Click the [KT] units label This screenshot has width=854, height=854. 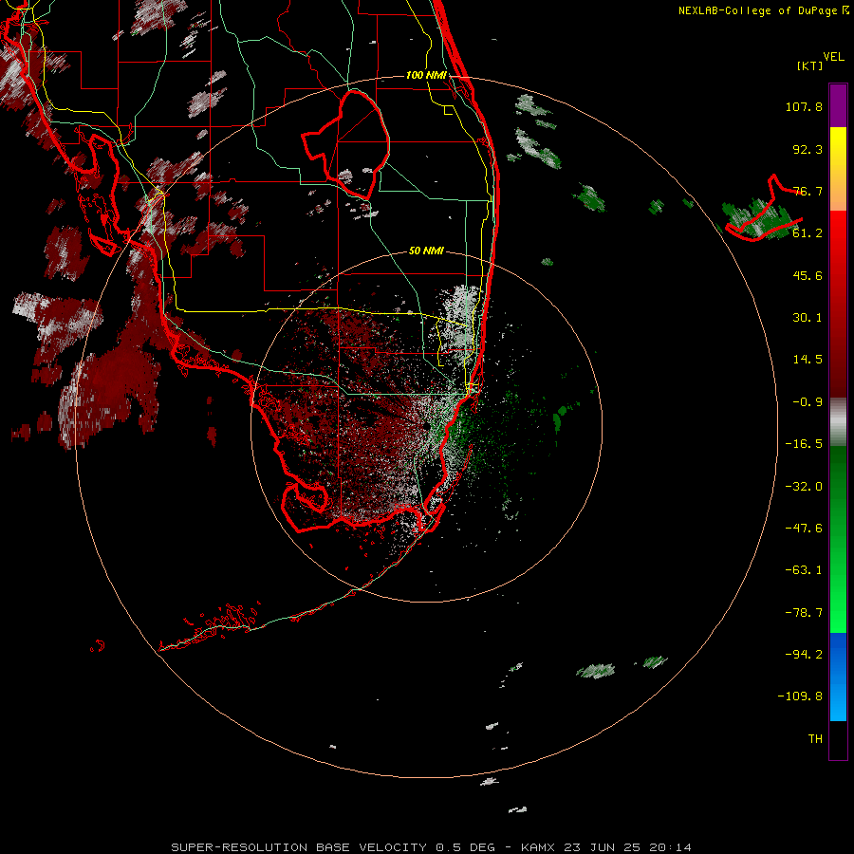(x=810, y=65)
